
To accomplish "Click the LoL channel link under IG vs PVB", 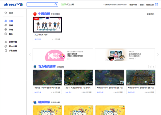I will point(68,92).
